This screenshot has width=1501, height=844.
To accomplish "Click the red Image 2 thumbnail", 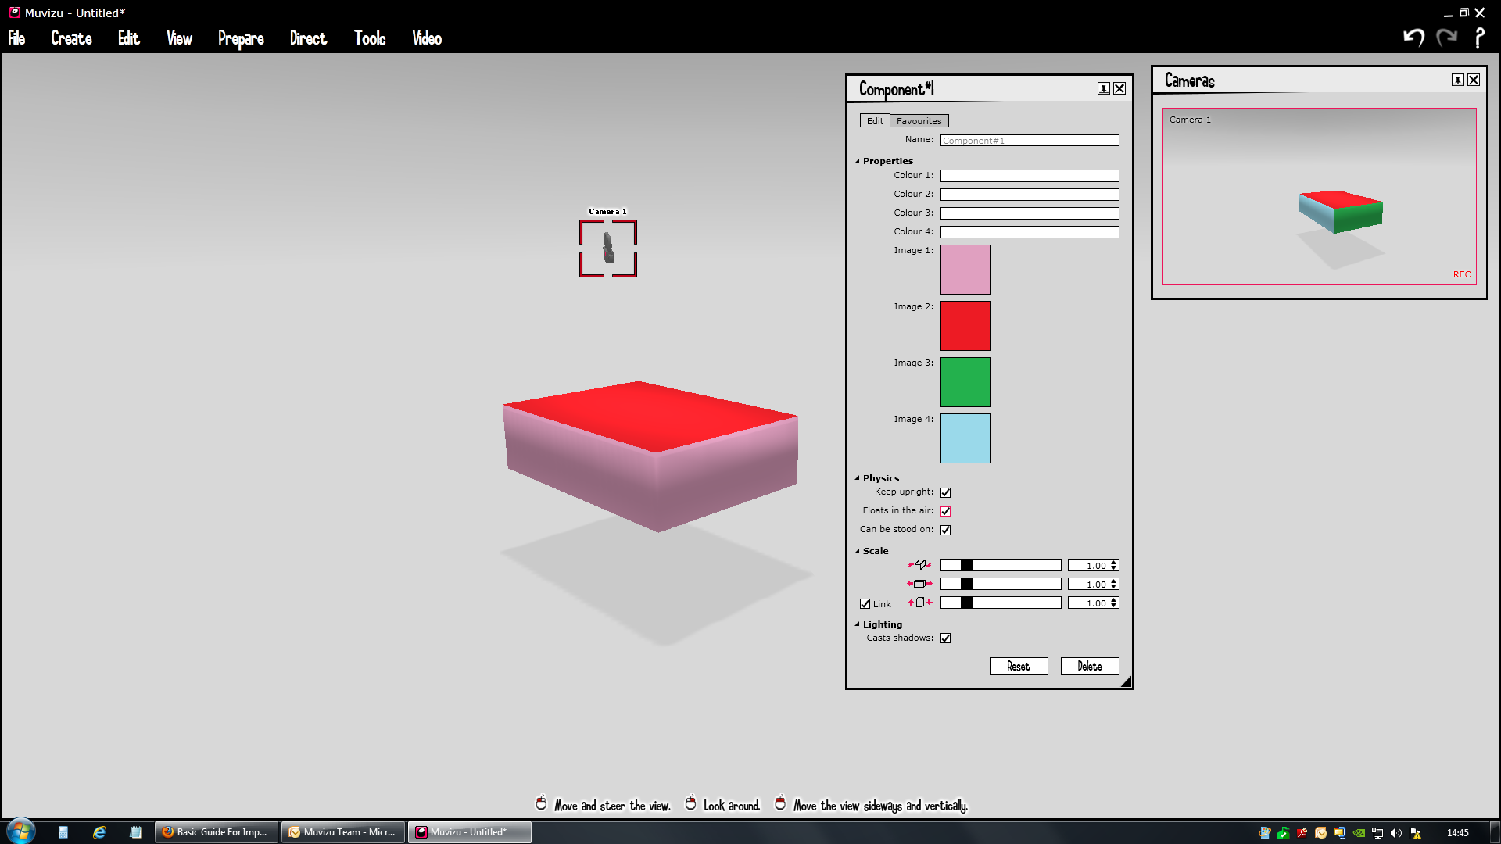I will click(x=965, y=326).
